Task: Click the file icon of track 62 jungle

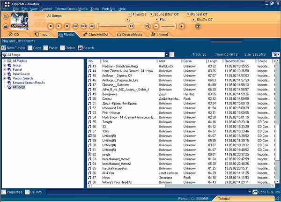Action: [x=89, y=155]
